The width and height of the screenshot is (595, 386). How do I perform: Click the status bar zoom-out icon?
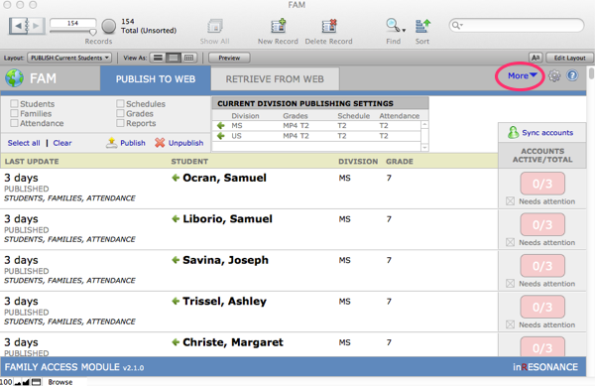[x=18, y=382]
